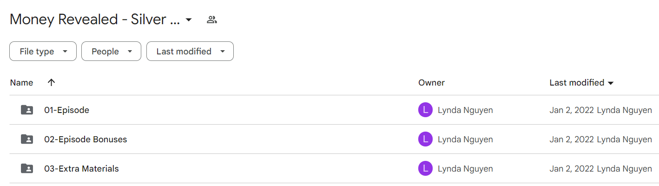Image resolution: width=659 pixels, height=186 pixels.
Task: Click the Owner column header
Action: coord(431,83)
